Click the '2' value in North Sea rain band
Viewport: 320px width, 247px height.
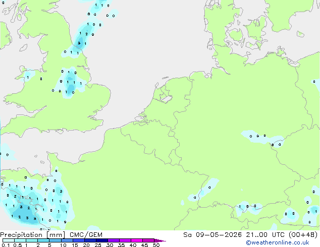[86, 34]
